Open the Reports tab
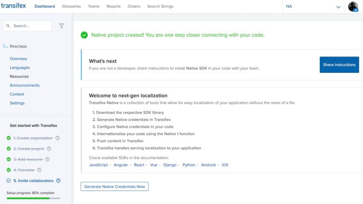363x204 pixels. [114, 6]
